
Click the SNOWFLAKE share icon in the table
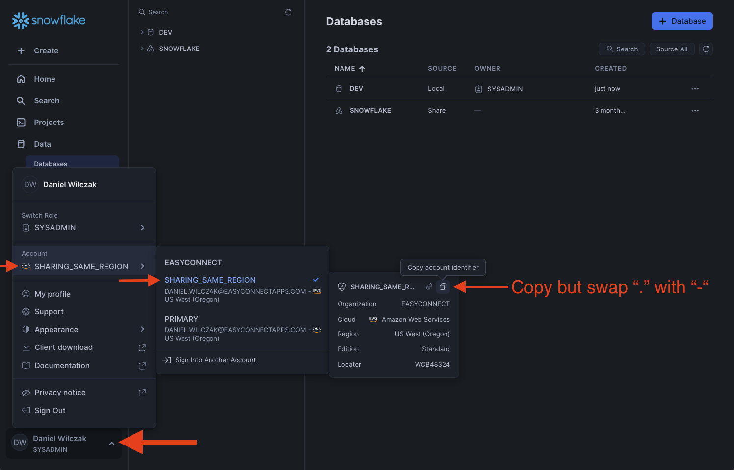coord(339,111)
